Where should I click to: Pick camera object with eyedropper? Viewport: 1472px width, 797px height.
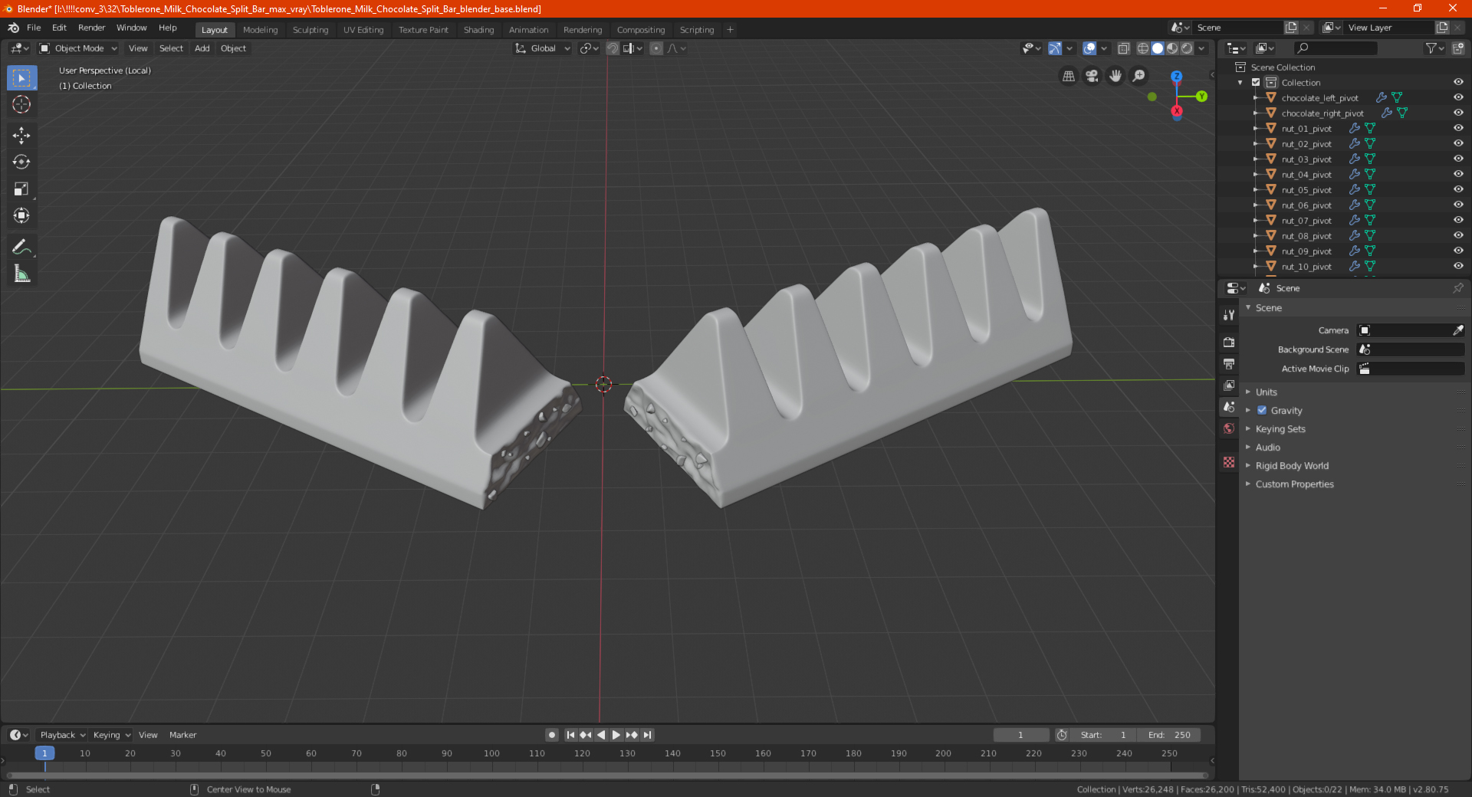[1458, 330]
